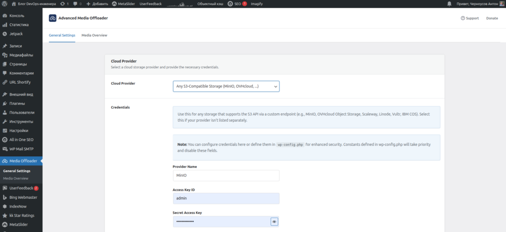This screenshot has width=506, height=232.
Task: Open the General Settings sidebar submenu item
Action: pyautogui.click(x=17, y=171)
